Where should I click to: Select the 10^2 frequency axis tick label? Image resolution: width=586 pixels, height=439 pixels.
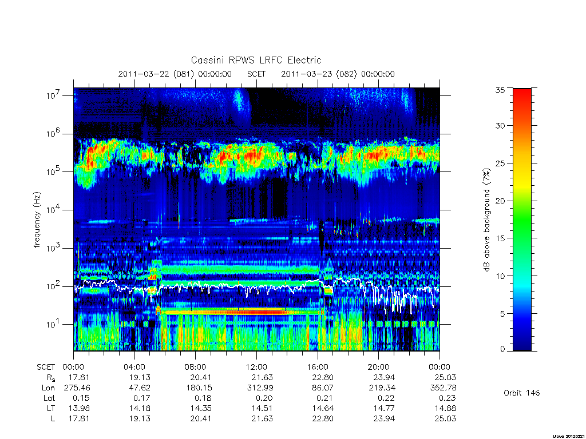click(54, 286)
